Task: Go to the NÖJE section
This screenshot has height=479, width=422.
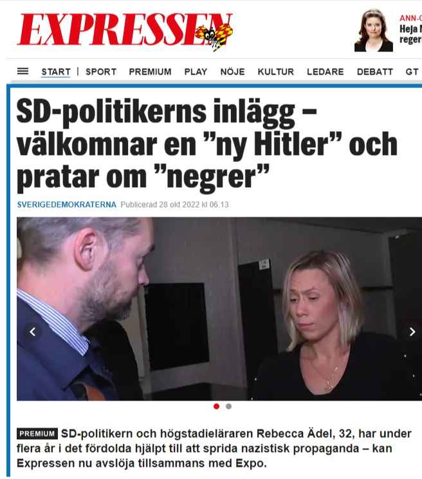Action: [232, 72]
